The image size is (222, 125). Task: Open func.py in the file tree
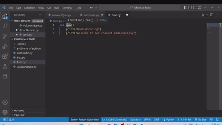28,62
